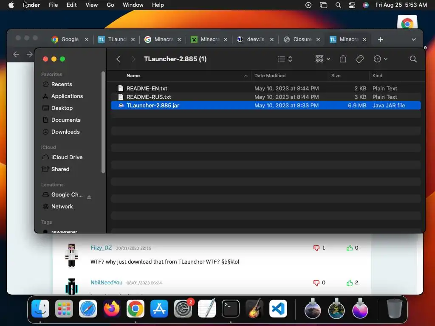
Task: Eject the Google Chrome volume
Action: [x=89, y=197]
